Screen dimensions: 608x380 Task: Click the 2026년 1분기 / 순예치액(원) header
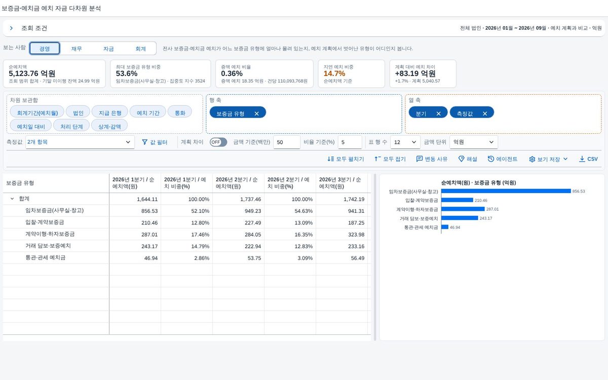pos(135,183)
